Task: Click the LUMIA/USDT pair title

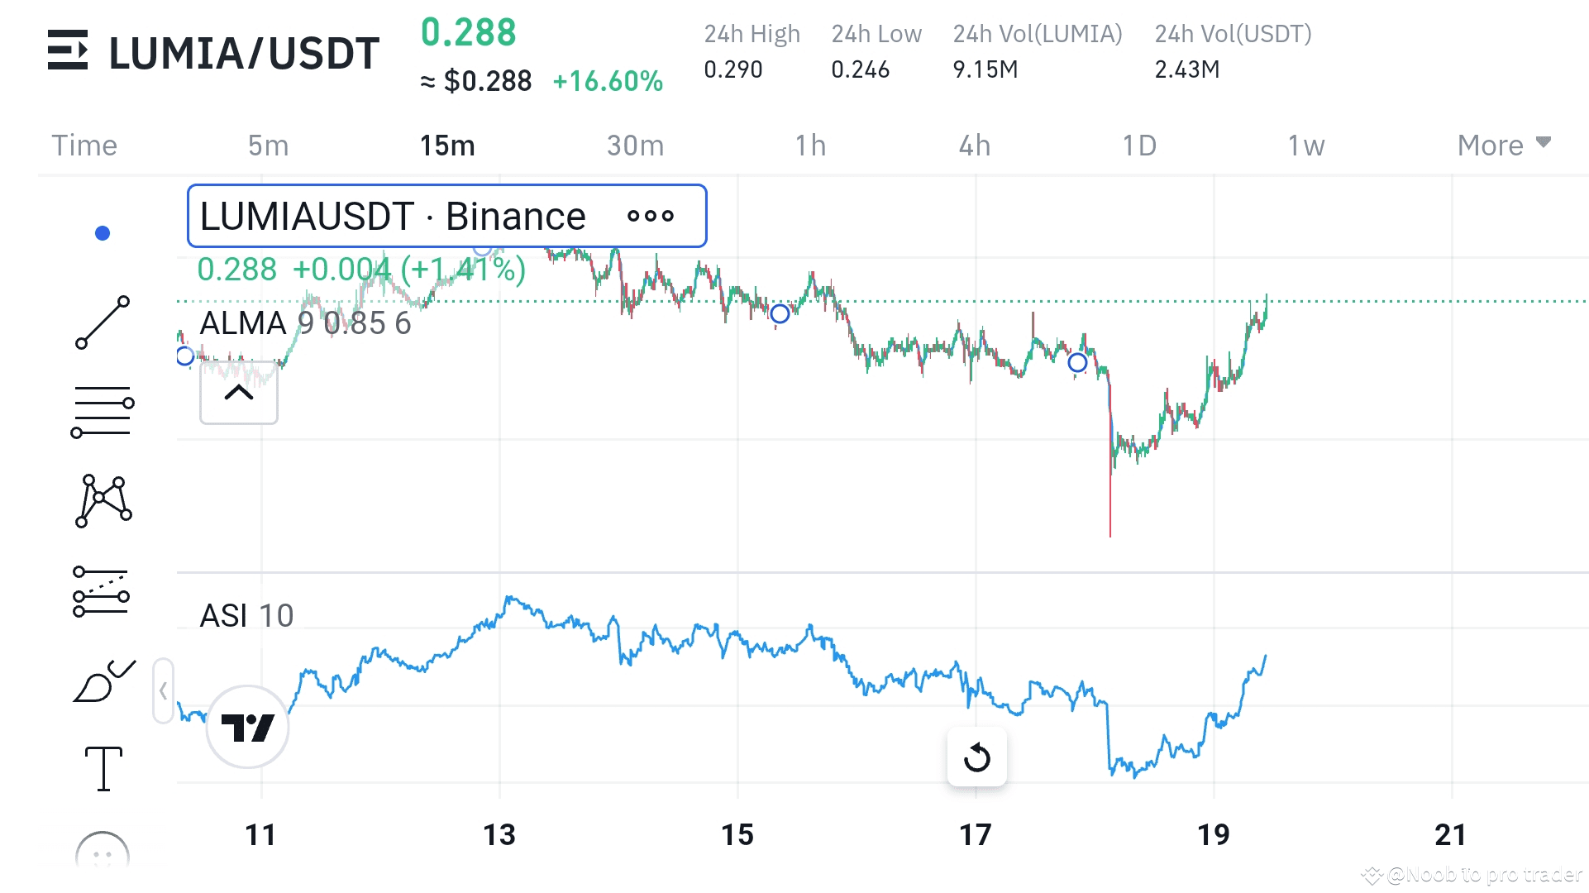Action: tap(244, 53)
